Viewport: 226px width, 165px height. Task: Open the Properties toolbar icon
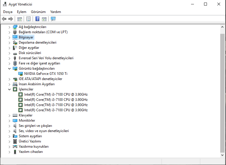28,19
